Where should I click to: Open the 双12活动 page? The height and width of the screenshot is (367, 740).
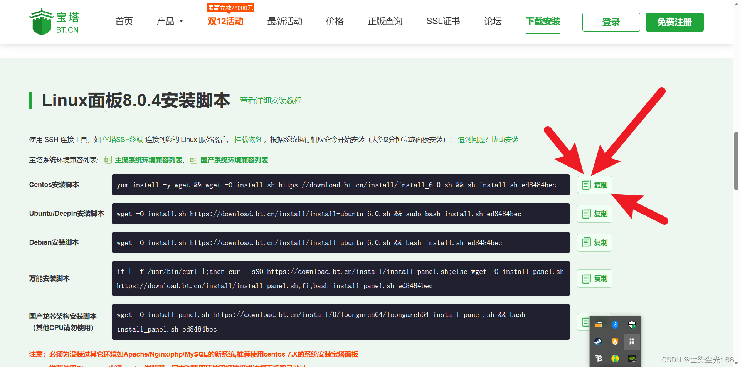point(225,22)
